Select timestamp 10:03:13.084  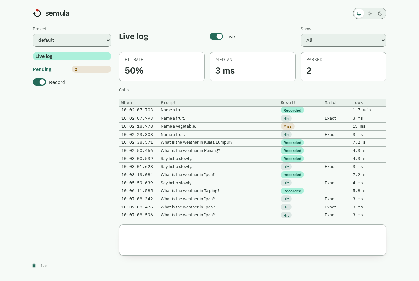coord(137,175)
